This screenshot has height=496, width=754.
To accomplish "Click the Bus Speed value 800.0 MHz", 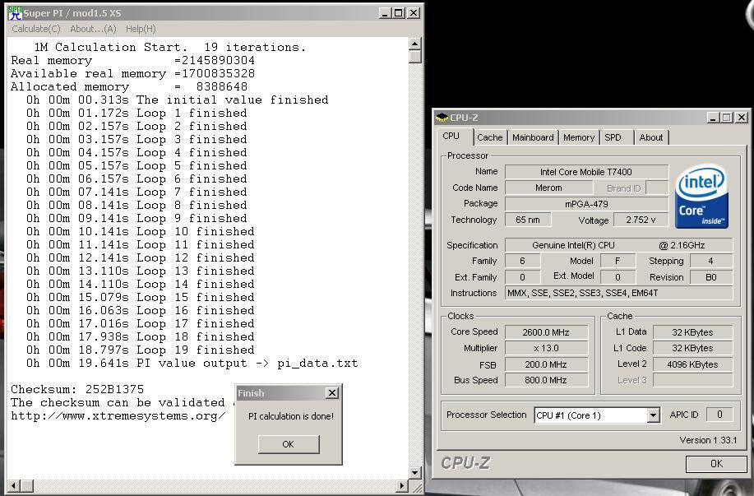I will (x=546, y=380).
